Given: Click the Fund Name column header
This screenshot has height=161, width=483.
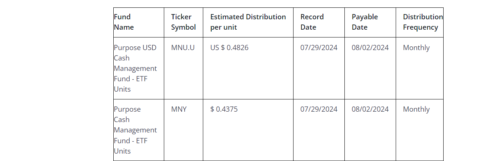Looking at the screenshot, I should 124,22.
